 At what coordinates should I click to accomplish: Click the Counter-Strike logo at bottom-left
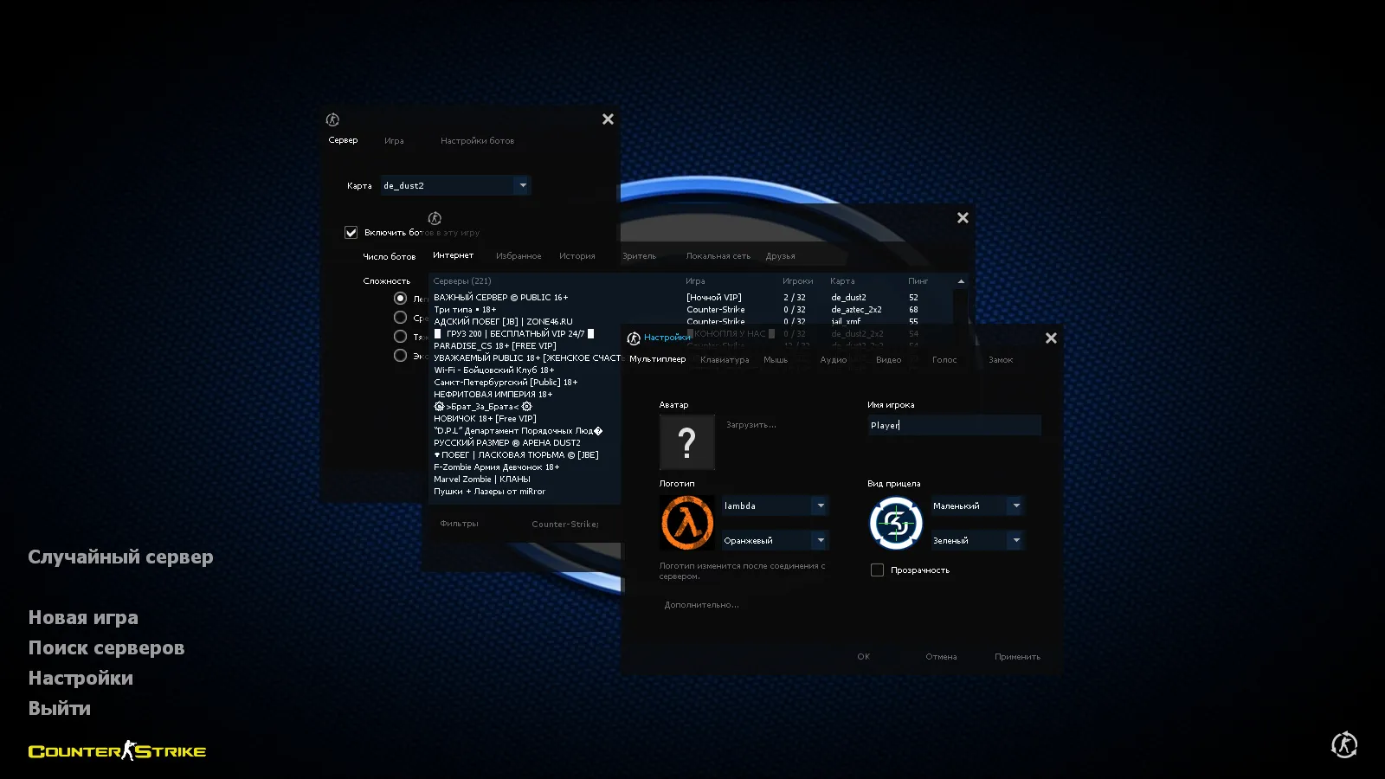point(117,750)
